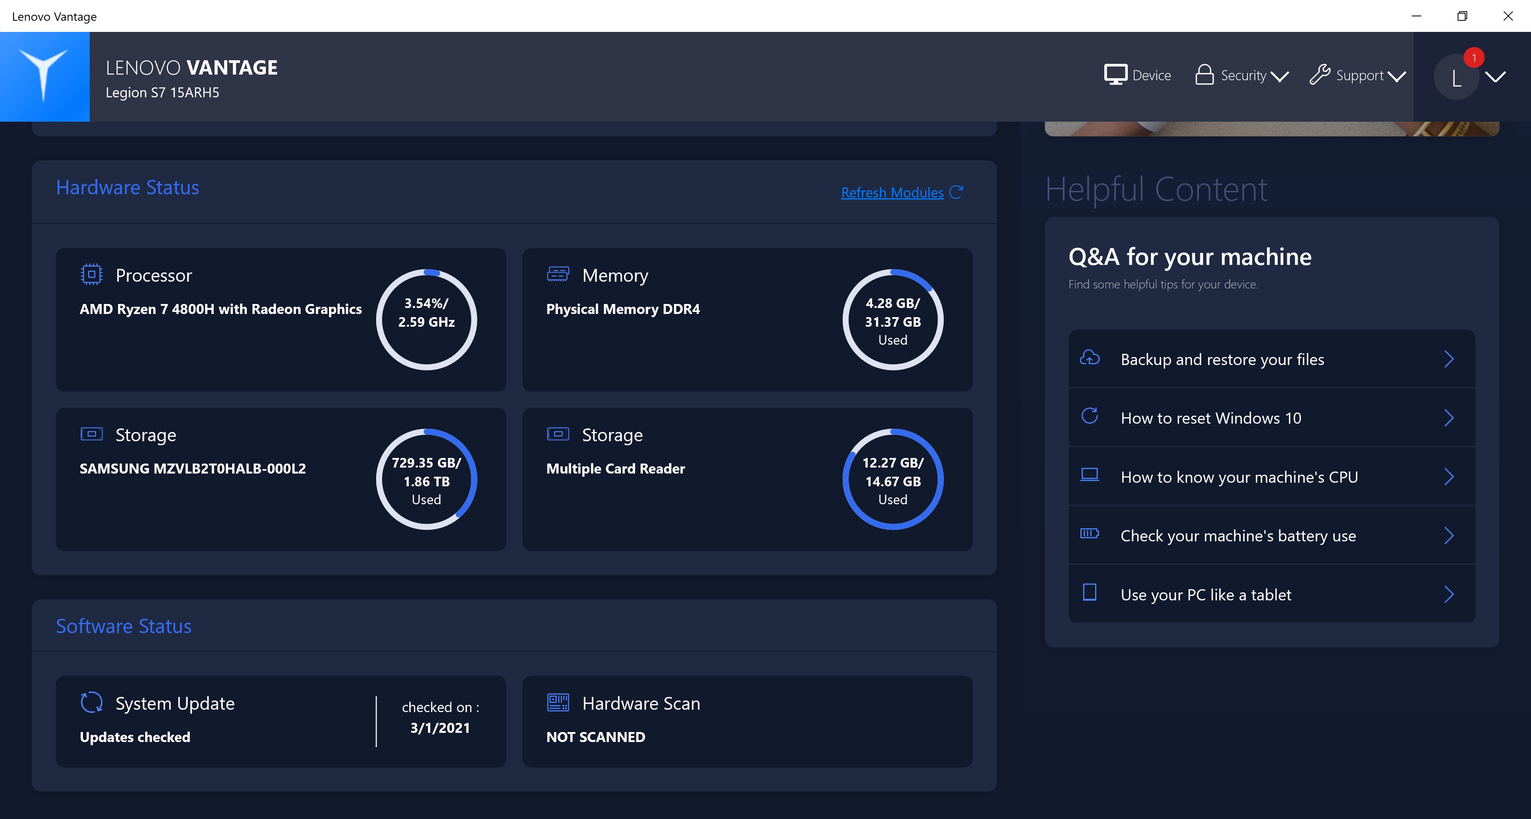Click the AMD Ryzen 7 4800H processor name

click(x=221, y=309)
